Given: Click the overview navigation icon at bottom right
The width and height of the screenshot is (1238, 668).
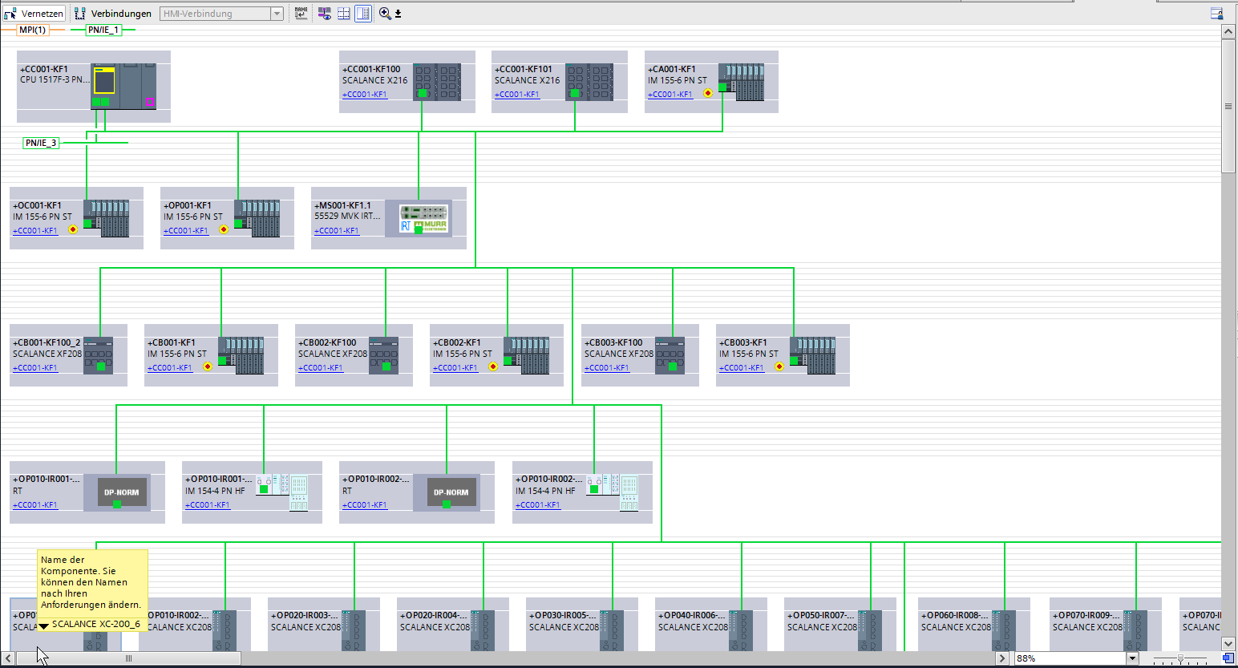Looking at the screenshot, I should point(1228,658).
